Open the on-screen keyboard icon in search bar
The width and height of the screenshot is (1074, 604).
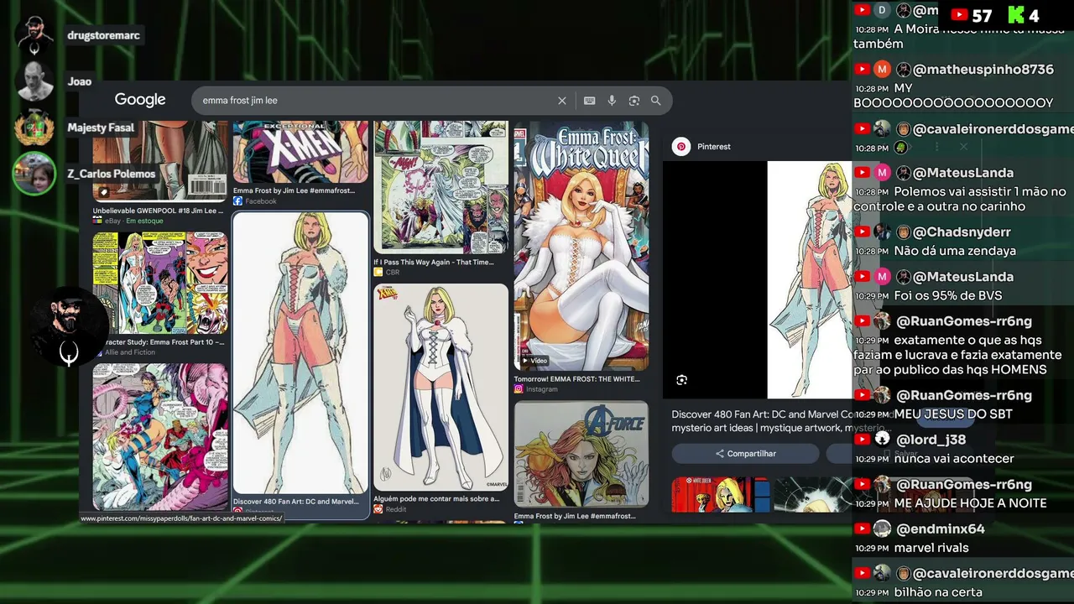pos(590,101)
